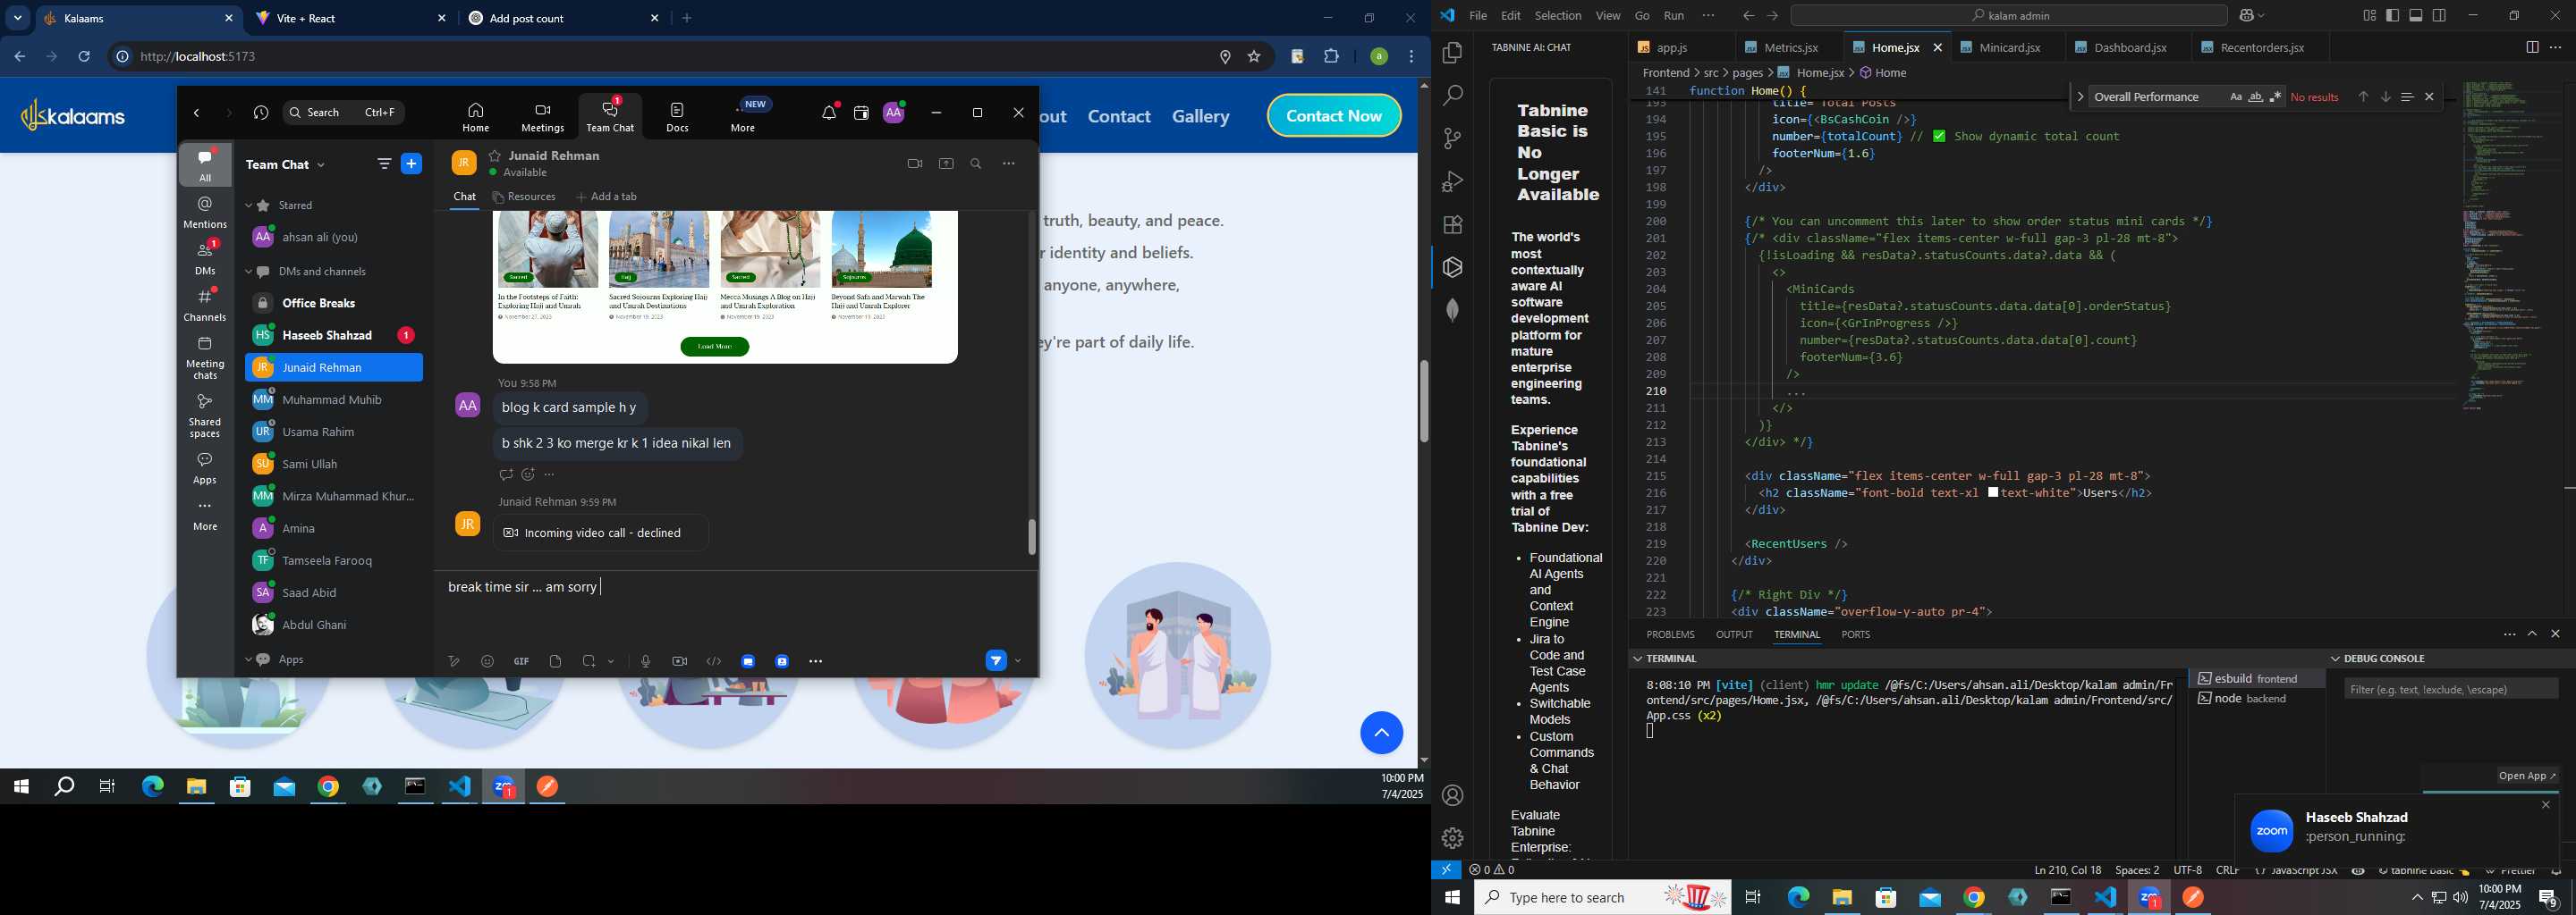Open Channels in the Zoom sidebar
This screenshot has height=915, width=2576.
(205, 305)
